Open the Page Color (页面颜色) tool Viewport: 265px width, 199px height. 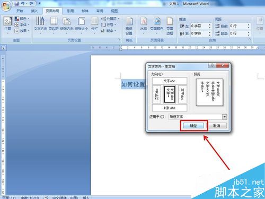point(156,25)
